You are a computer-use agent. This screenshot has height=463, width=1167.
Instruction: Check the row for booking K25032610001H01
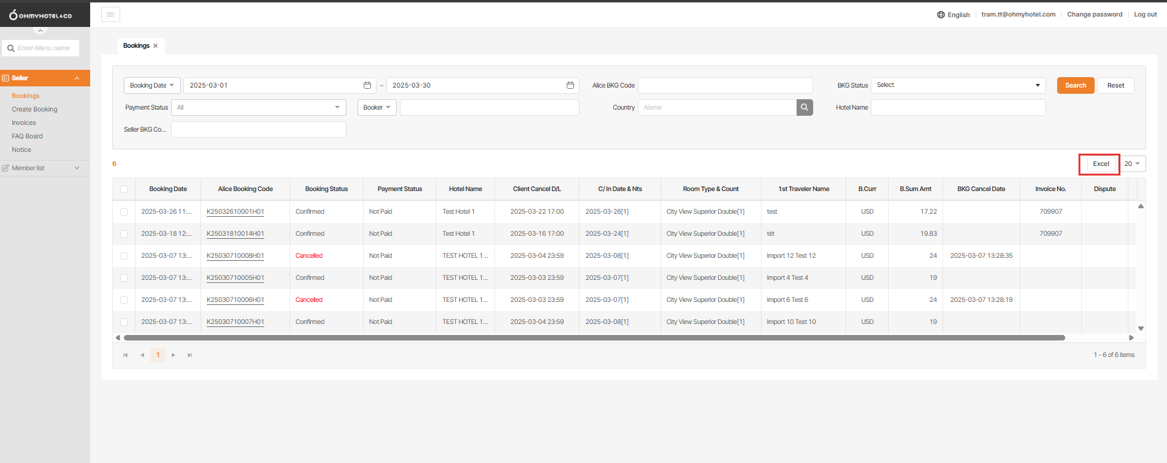pyautogui.click(x=124, y=212)
